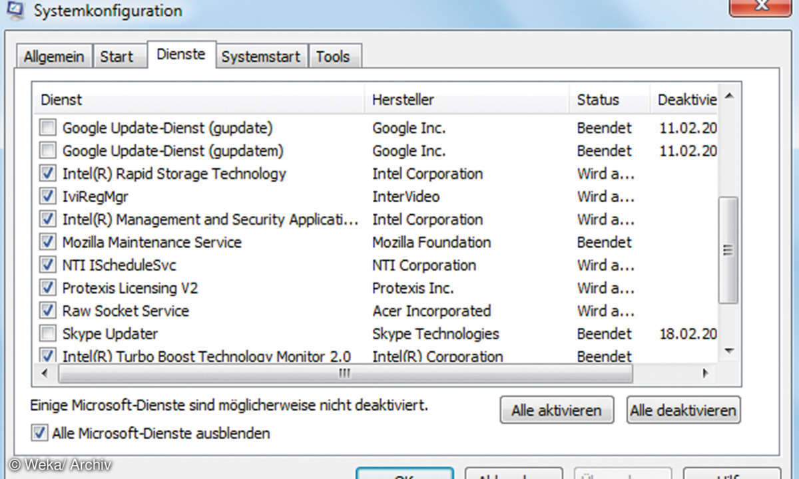Viewport: 799px width, 479px height.
Task: Enable the Skype Updater service
Action: (48, 333)
